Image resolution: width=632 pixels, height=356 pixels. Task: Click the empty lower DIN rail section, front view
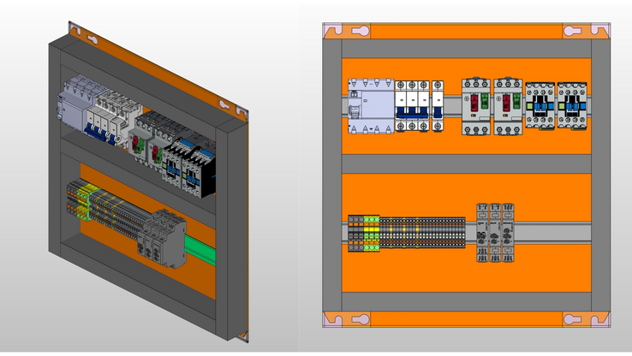click(557, 232)
